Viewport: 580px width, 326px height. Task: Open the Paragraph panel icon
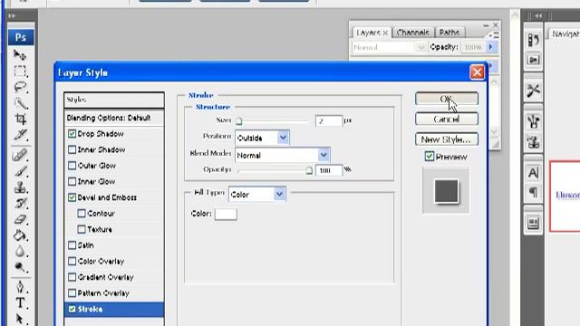coord(533,193)
